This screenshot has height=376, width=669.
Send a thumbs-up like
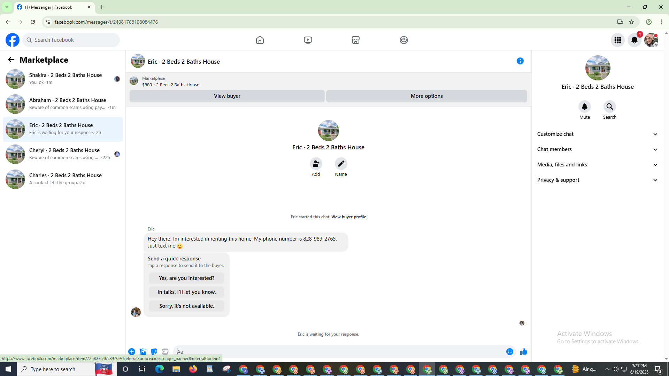[524, 352]
